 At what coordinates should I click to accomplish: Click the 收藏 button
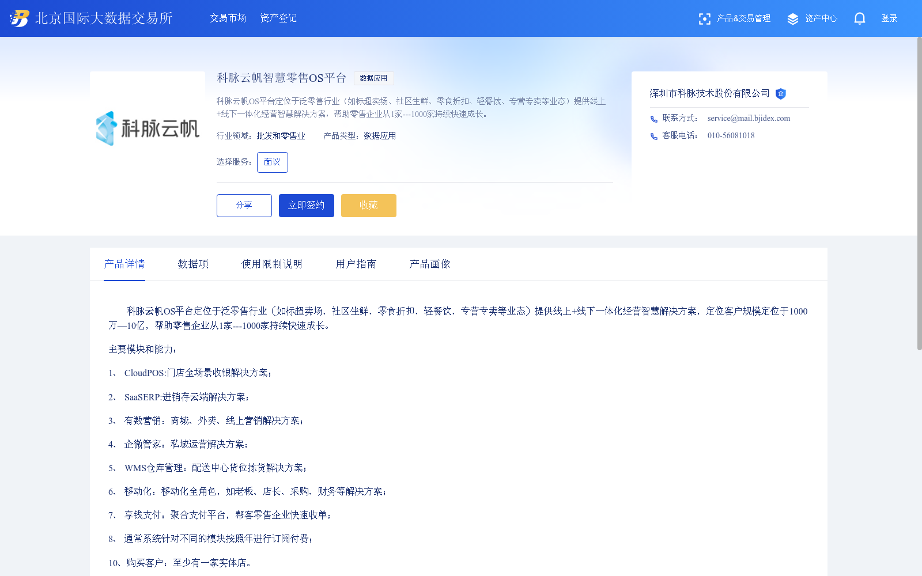pos(369,206)
